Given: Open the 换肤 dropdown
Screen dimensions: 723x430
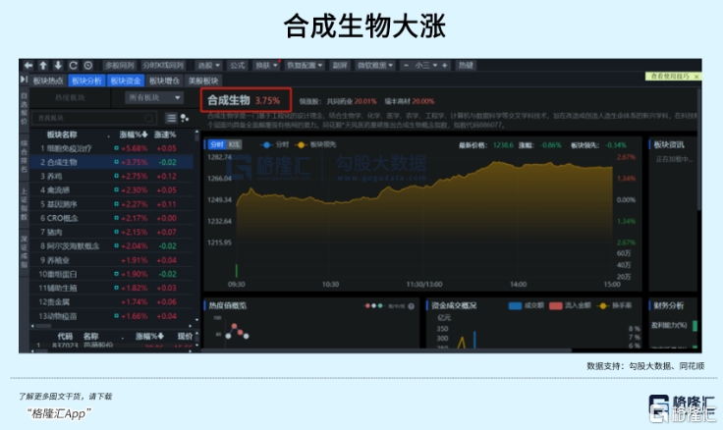Looking at the screenshot, I should [x=266, y=66].
